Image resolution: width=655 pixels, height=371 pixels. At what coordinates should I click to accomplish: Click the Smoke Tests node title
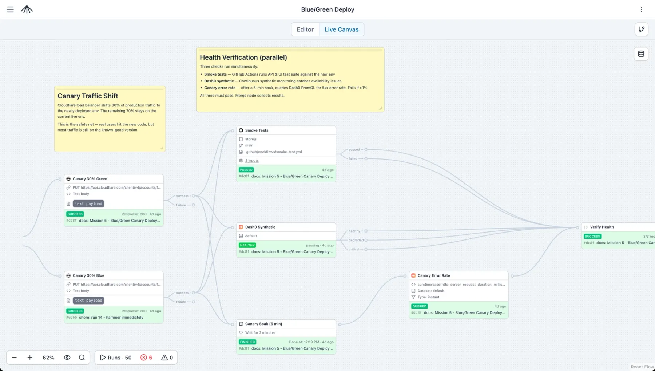257,130
